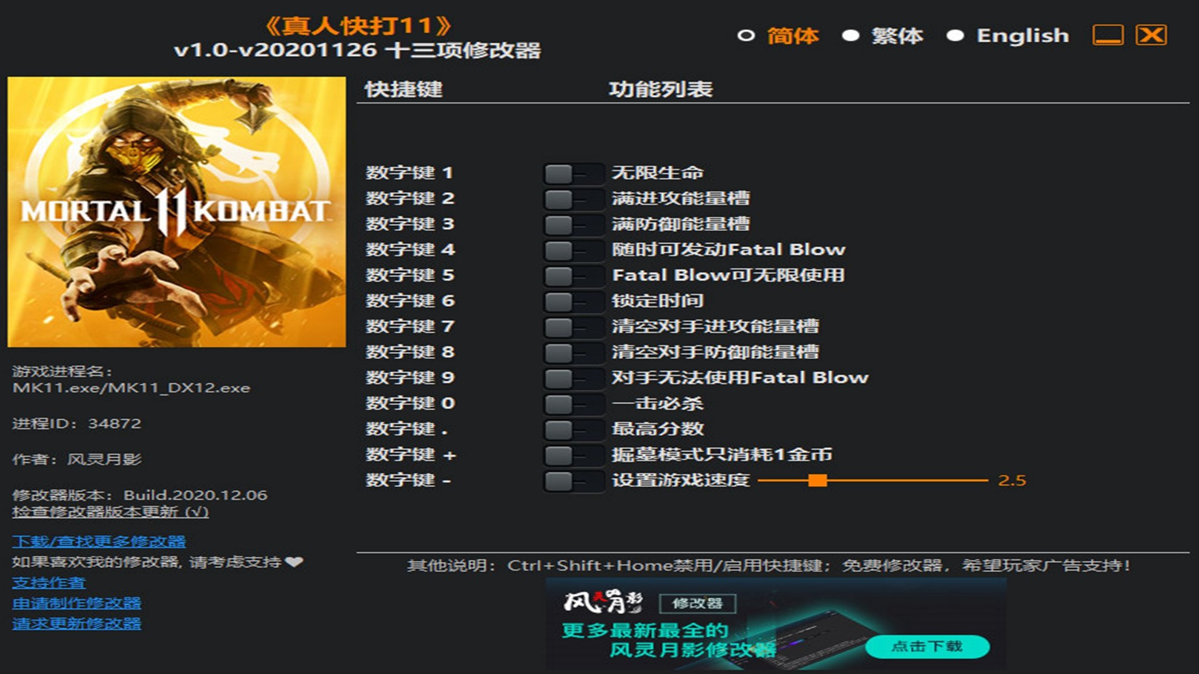Select 繁体 language radio button

coord(851,36)
